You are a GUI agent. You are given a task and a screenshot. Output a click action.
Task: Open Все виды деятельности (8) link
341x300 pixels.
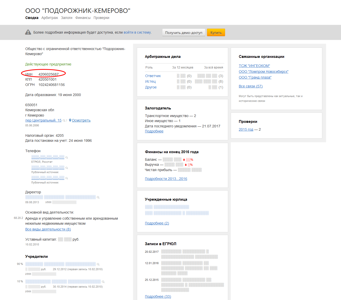[48, 229]
